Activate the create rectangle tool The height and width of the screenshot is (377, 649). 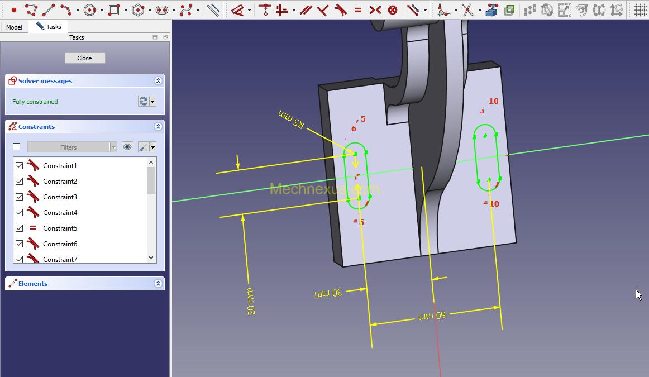[x=114, y=9]
